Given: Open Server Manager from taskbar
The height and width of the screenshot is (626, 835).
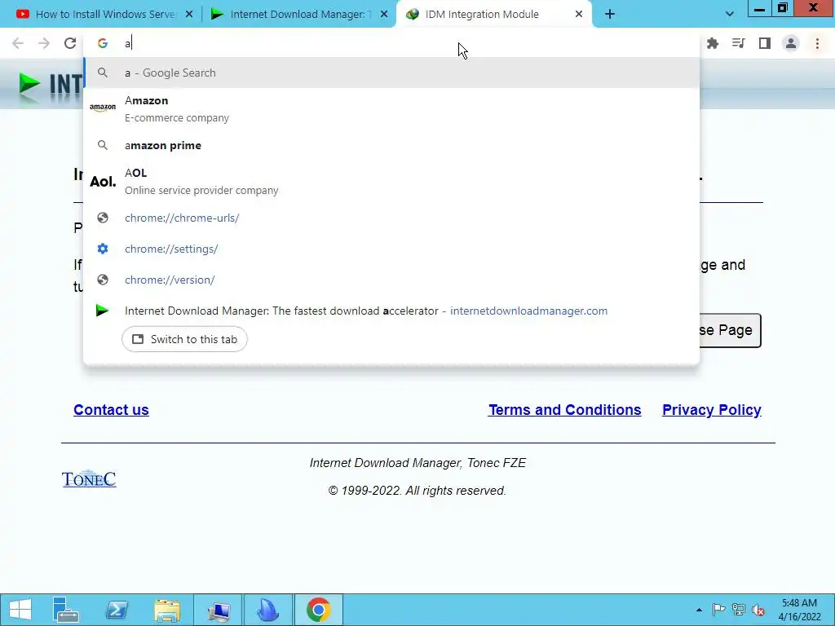Looking at the screenshot, I should click(66, 610).
